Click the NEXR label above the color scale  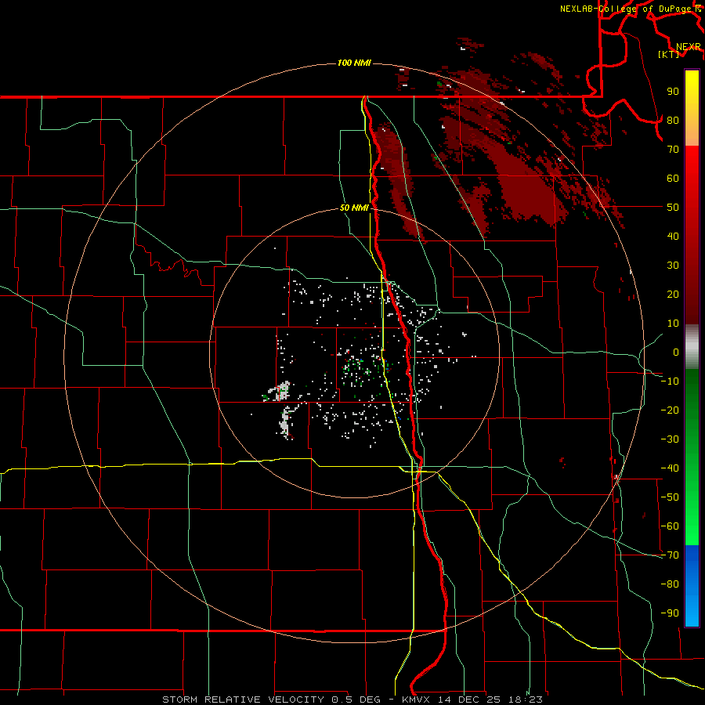[x=688, y=46]
